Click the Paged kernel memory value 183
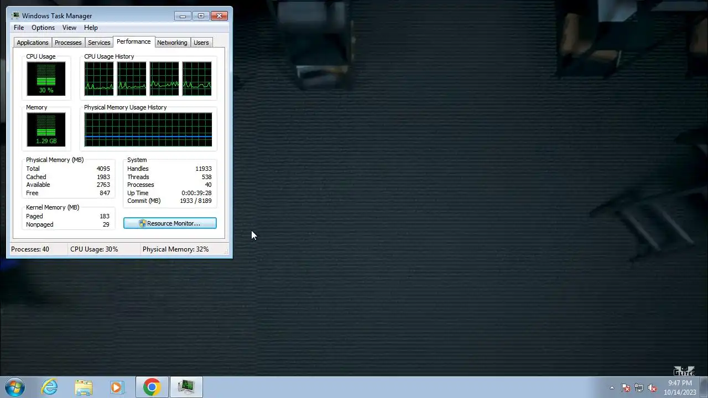The width and height of the screenshot is (708, 398). [105, 216]
